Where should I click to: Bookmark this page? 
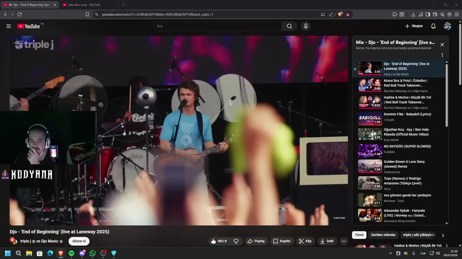coord(87,14)
